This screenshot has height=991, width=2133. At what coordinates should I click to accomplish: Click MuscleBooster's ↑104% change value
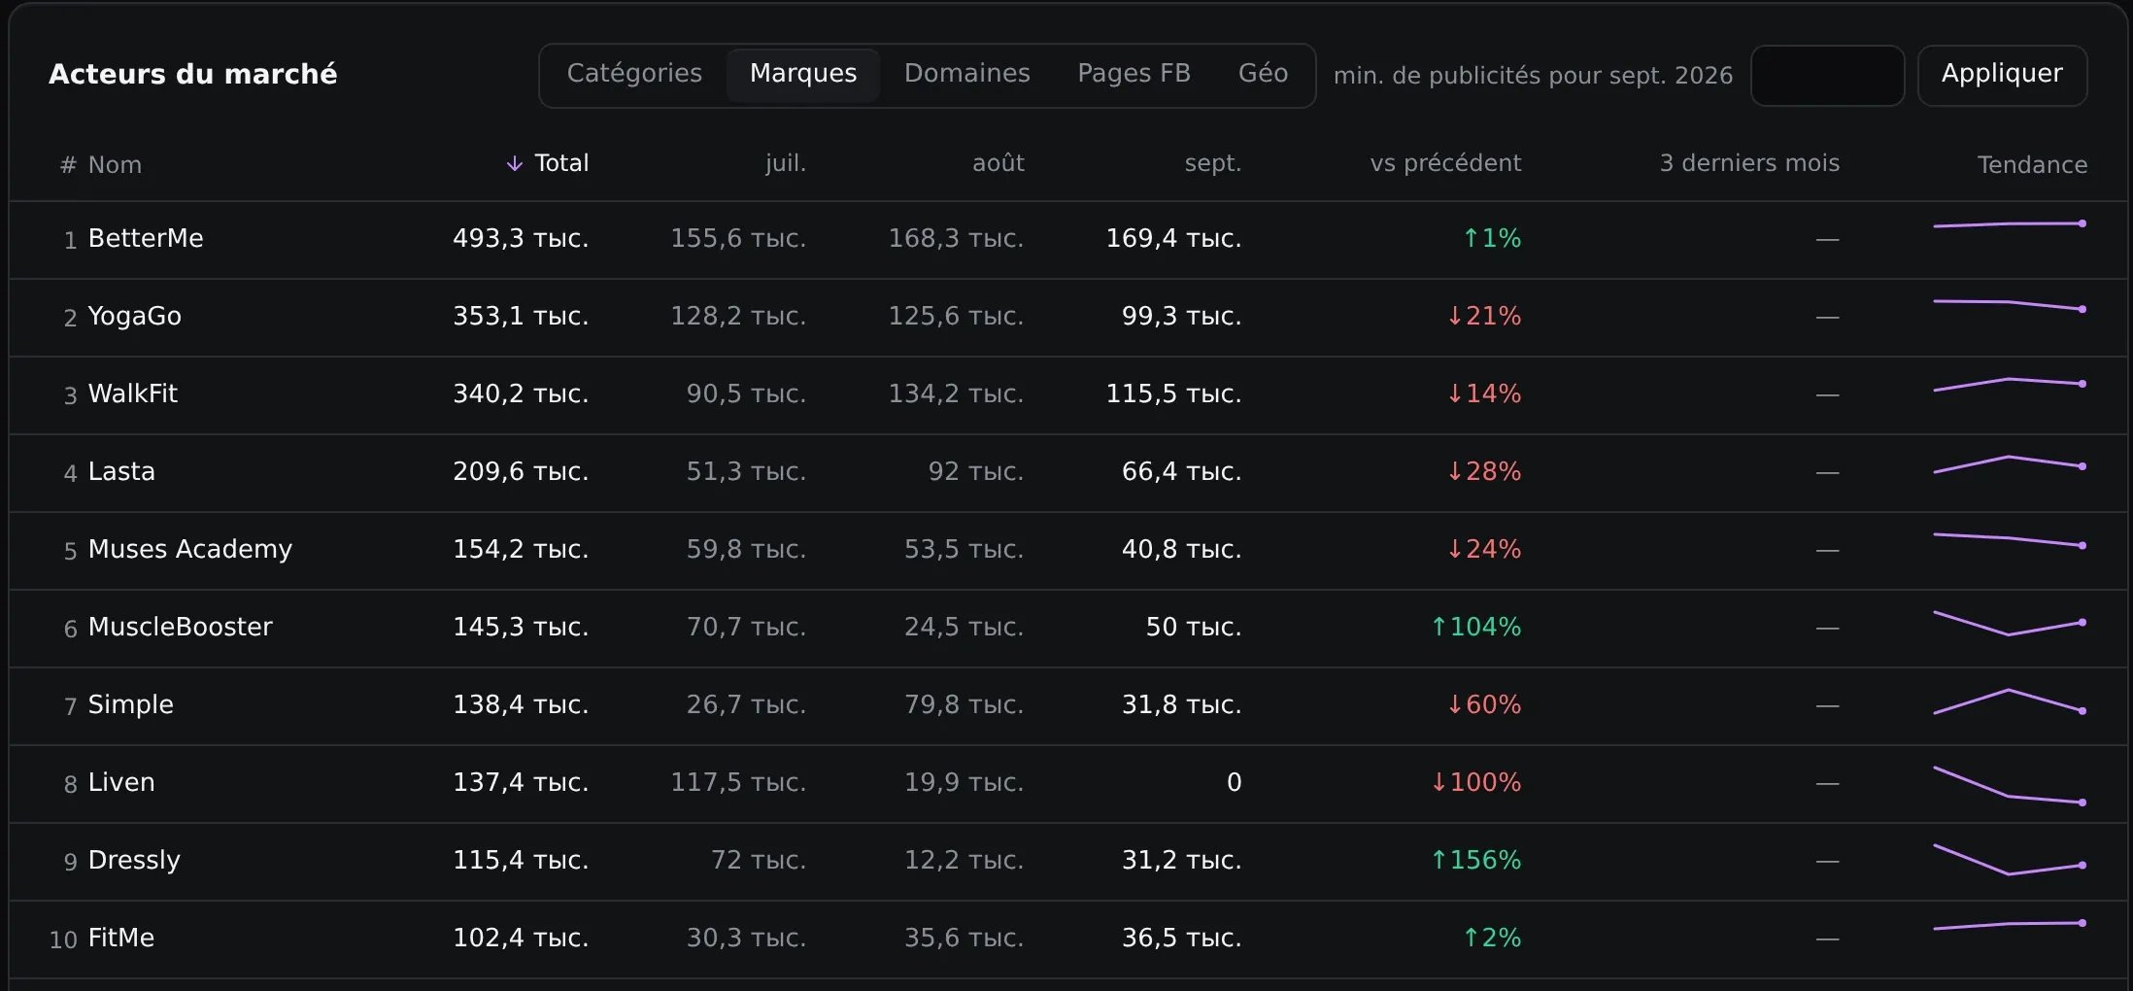tap(1476, 627)
